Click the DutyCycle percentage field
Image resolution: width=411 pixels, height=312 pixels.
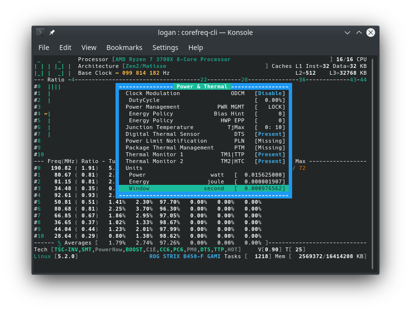[272, 100]
